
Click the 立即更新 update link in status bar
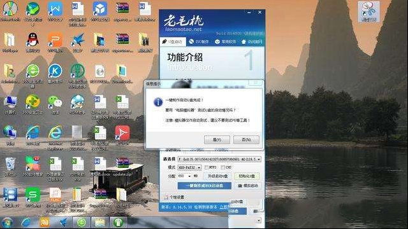(x=224, y=207)
